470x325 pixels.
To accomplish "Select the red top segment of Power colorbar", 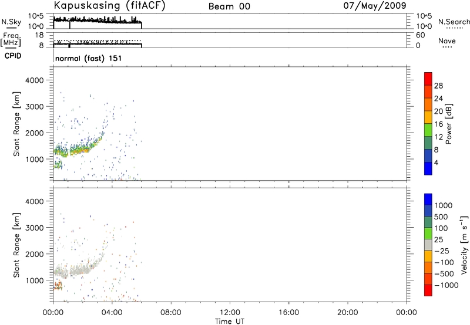I will coord(428,79).
